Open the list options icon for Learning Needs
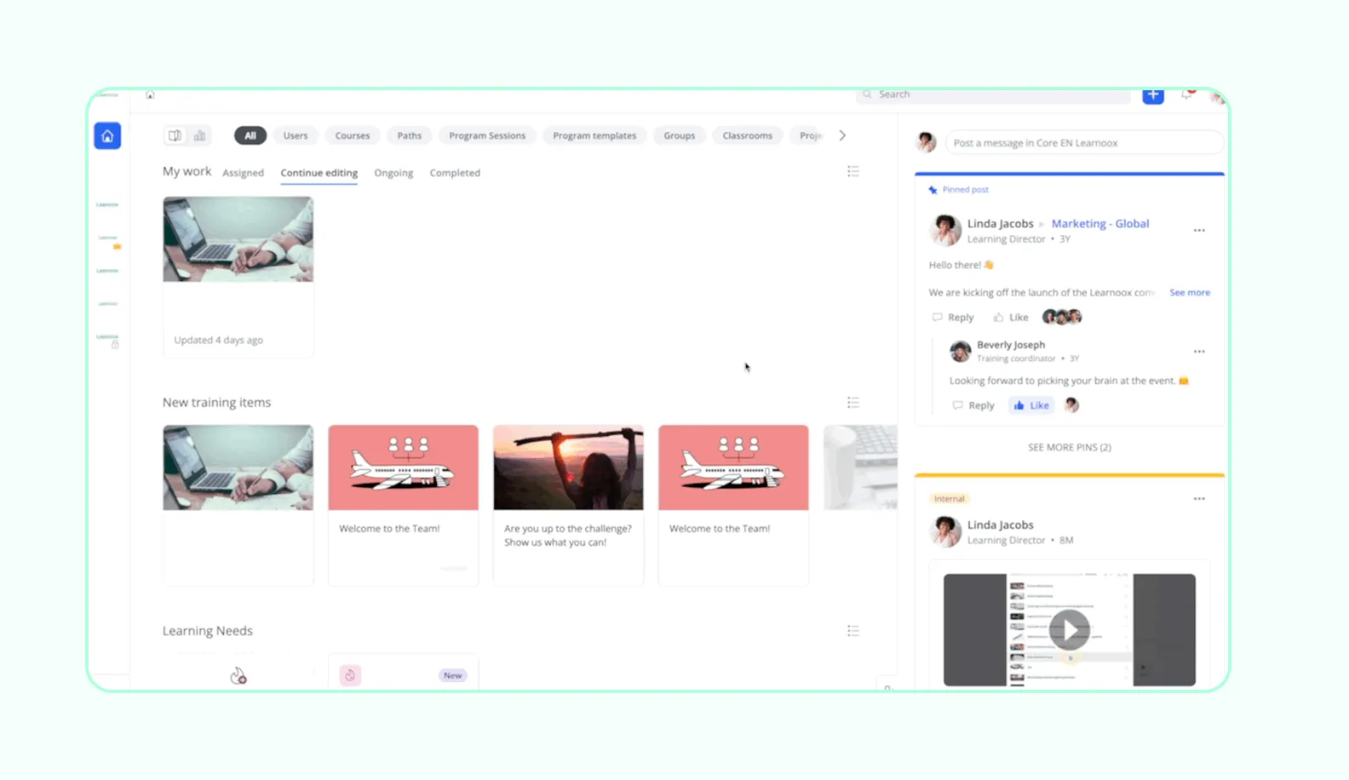Screen dimensions: 1349x780 tap(853, 631)
